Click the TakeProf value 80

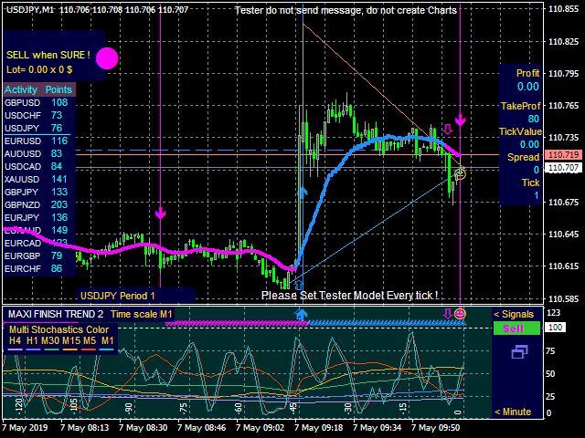click(x=534, y=119)
